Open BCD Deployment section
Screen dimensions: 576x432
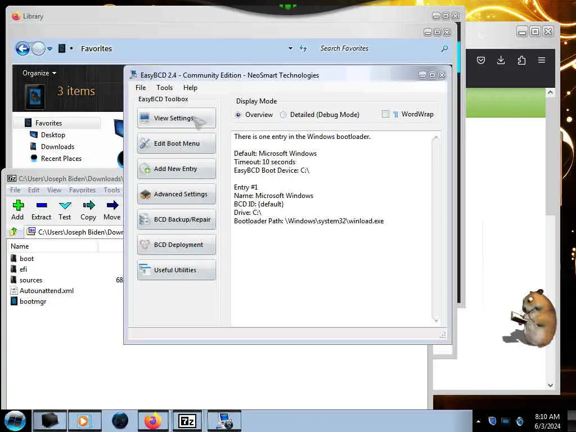176,245
